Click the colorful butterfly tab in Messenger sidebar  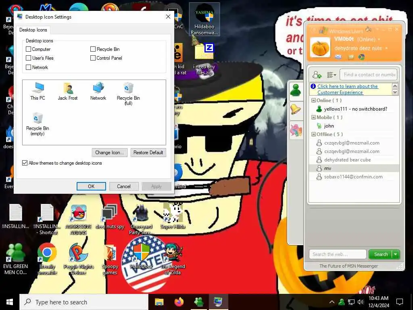(x=296, y=130)
